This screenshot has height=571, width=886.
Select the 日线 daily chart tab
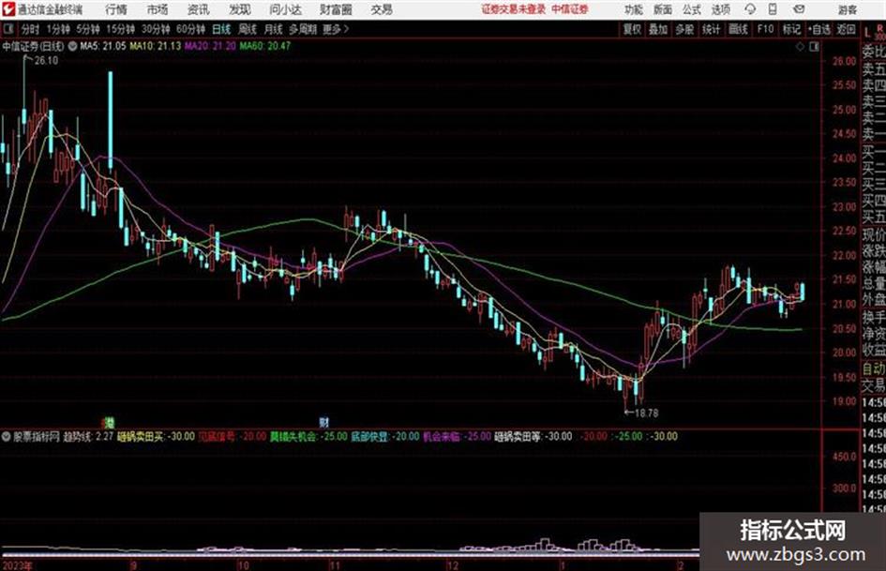221,29
